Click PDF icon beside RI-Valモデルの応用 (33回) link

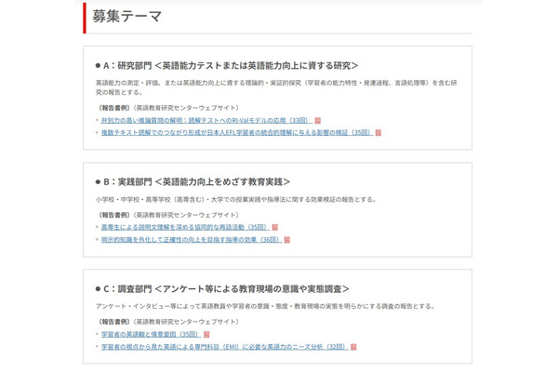[318, 121]
